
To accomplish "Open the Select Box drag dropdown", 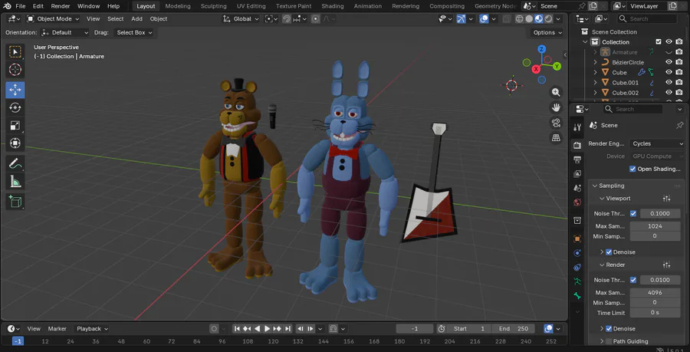I will [134, 32].
